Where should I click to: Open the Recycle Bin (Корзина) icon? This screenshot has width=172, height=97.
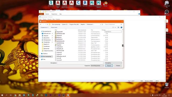click(167, 85)
